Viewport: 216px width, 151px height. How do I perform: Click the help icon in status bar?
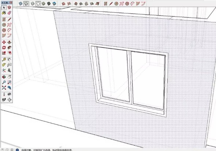click(17, 150)
